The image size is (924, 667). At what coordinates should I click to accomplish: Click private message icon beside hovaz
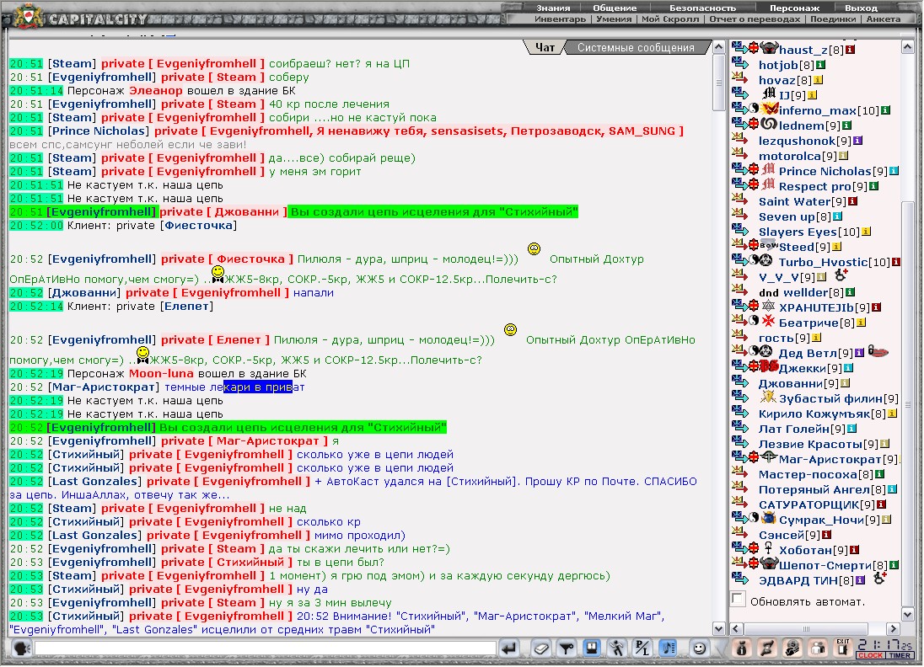tap(739, 77)
